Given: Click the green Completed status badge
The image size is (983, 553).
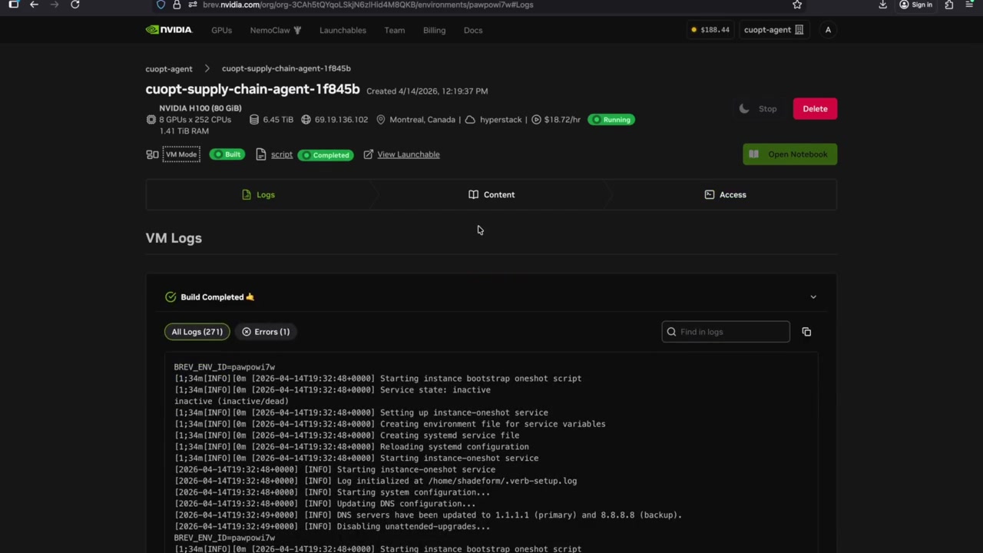Looking at the screenshot, I should (326, 155).
